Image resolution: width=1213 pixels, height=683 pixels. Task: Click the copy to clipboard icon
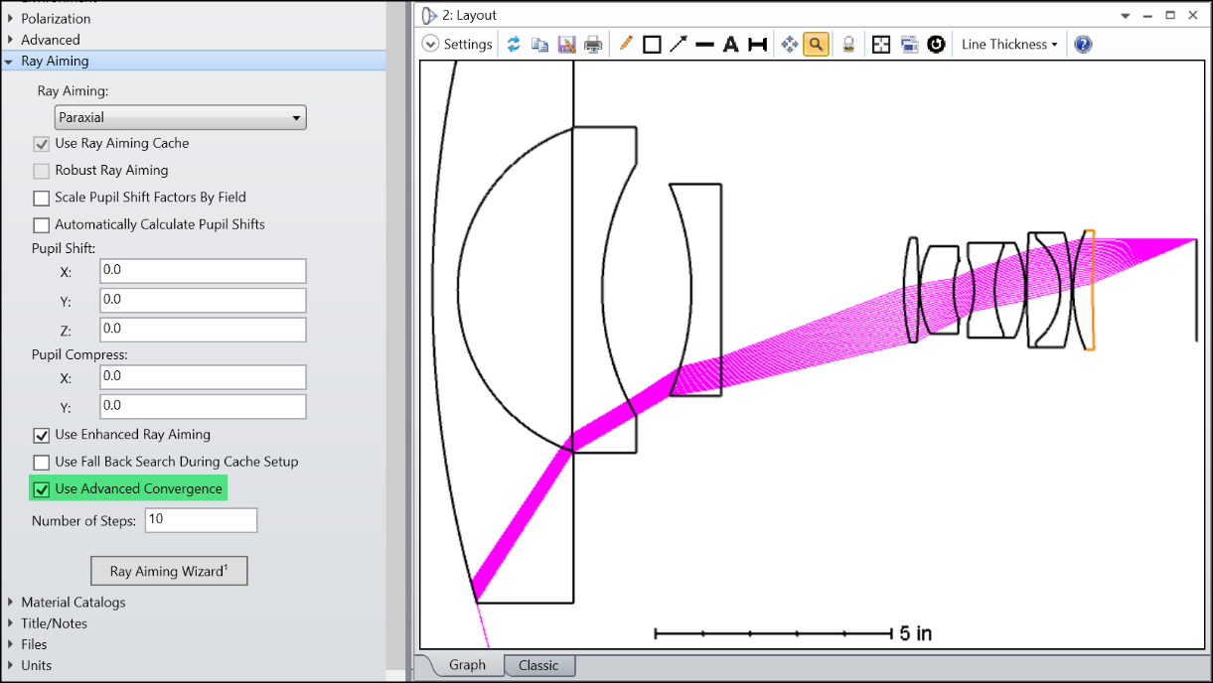(x=540, y=44)
